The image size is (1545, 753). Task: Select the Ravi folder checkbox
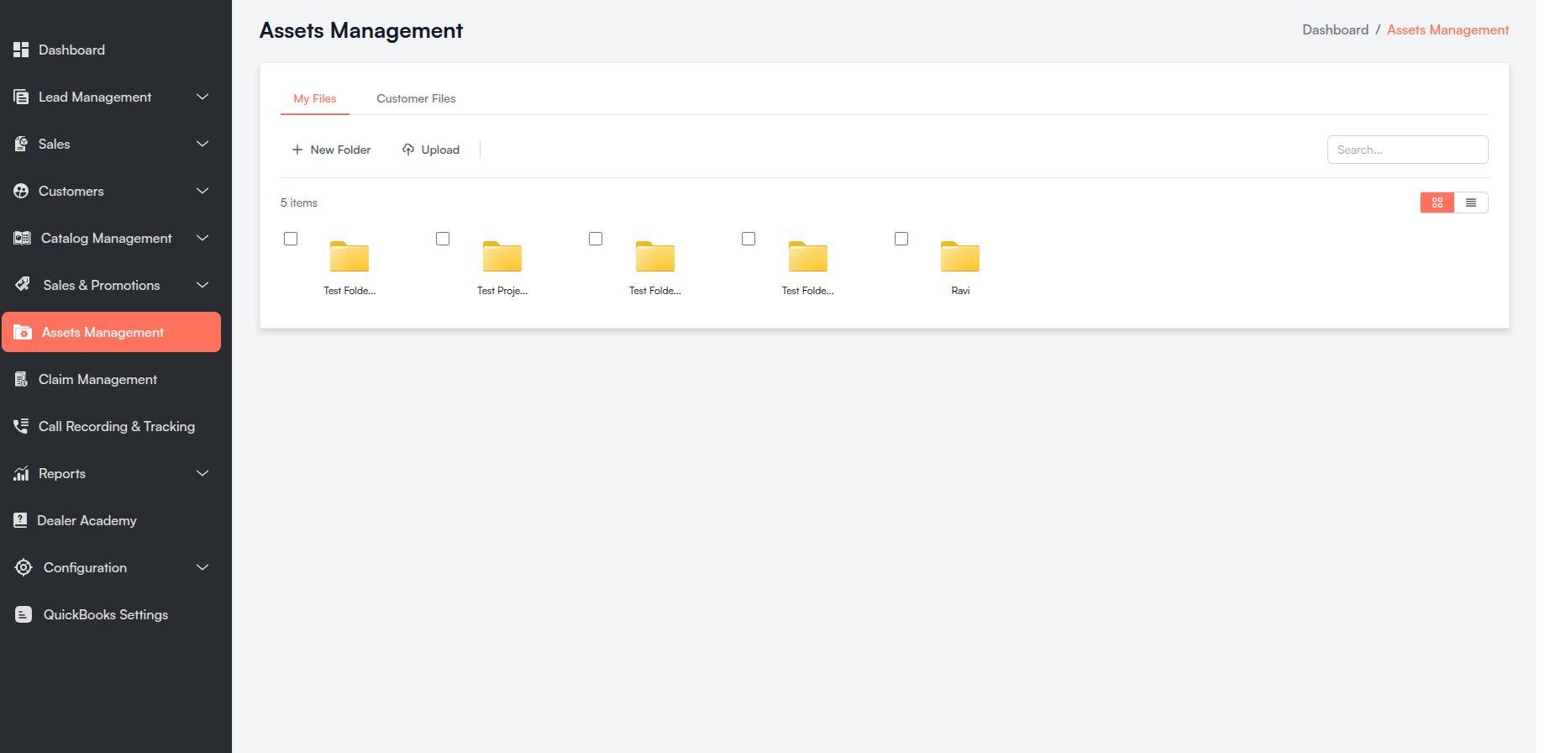pyautogui.click(x=901, y=239)
